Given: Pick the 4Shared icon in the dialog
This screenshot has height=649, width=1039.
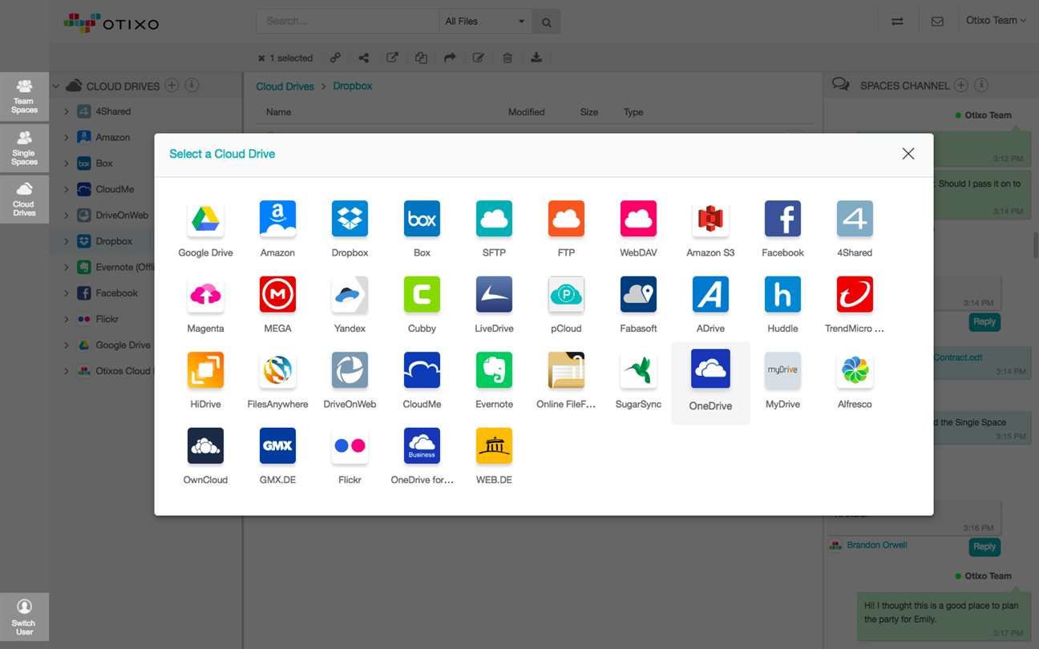Looking at the screenshot, I should pyautogui.click(x=855, y=219).
